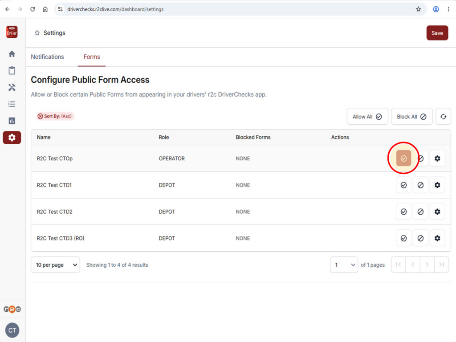Go to the next results page
The width and height of the screenshot is (456, 342).
click(x=427, y=265)
